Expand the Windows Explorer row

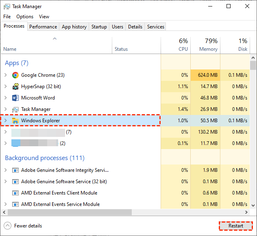pyautogui.click(x=5, y=121)
